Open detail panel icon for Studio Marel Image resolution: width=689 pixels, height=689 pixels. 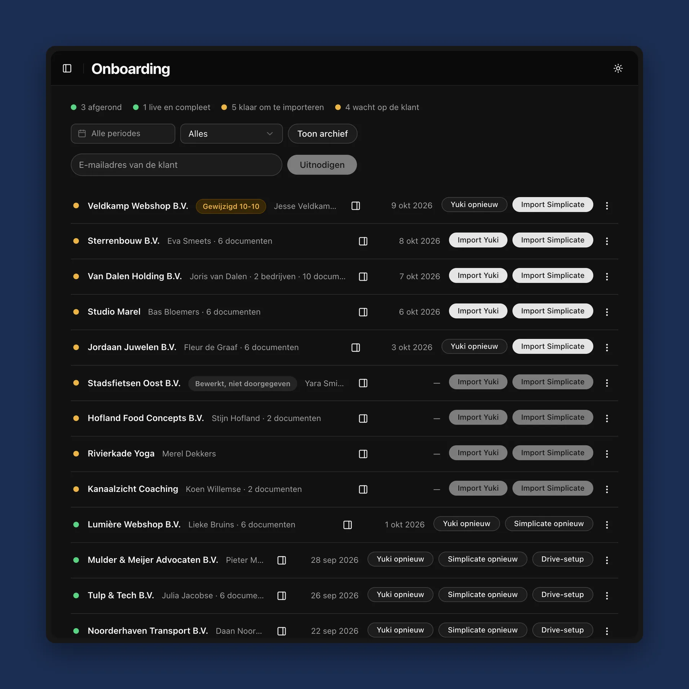point(363,312)
